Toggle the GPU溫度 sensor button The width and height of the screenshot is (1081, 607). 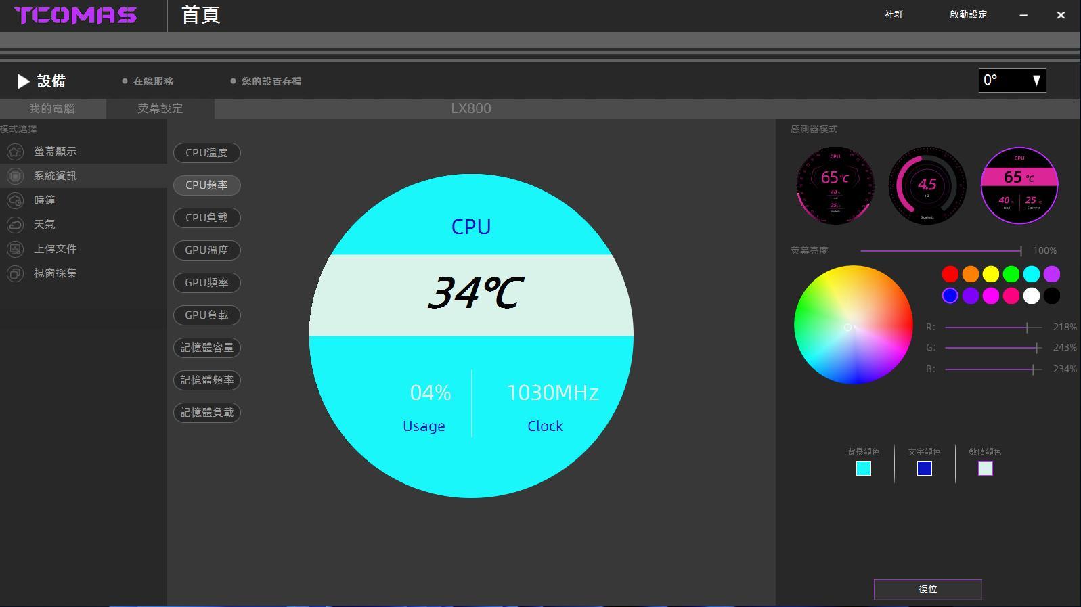pos(207,250)
